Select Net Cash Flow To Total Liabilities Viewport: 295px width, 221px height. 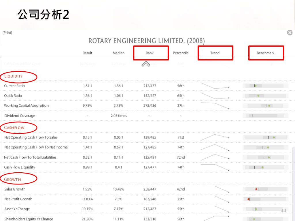click(x=30, y=157)
